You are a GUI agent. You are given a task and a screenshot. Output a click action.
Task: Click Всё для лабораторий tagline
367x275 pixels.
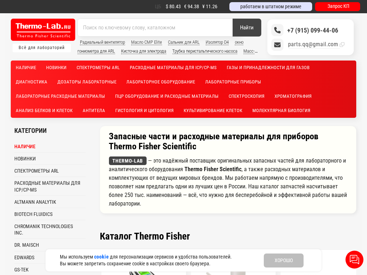tap(42, 48)
